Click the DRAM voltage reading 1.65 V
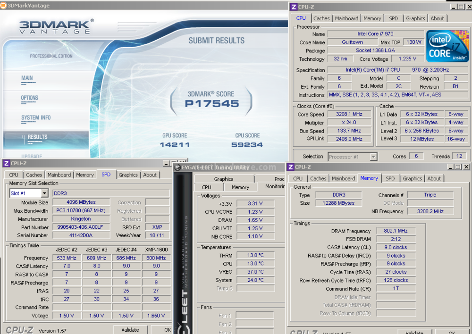 [x=255, y=220]
